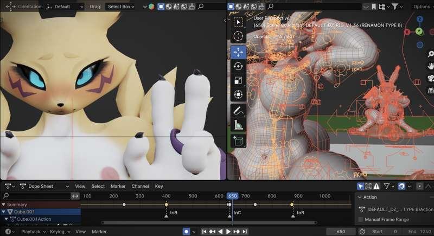Select the Rotate tool
The width and height of the screenshot is (434, 236).
tap(238, 66)
